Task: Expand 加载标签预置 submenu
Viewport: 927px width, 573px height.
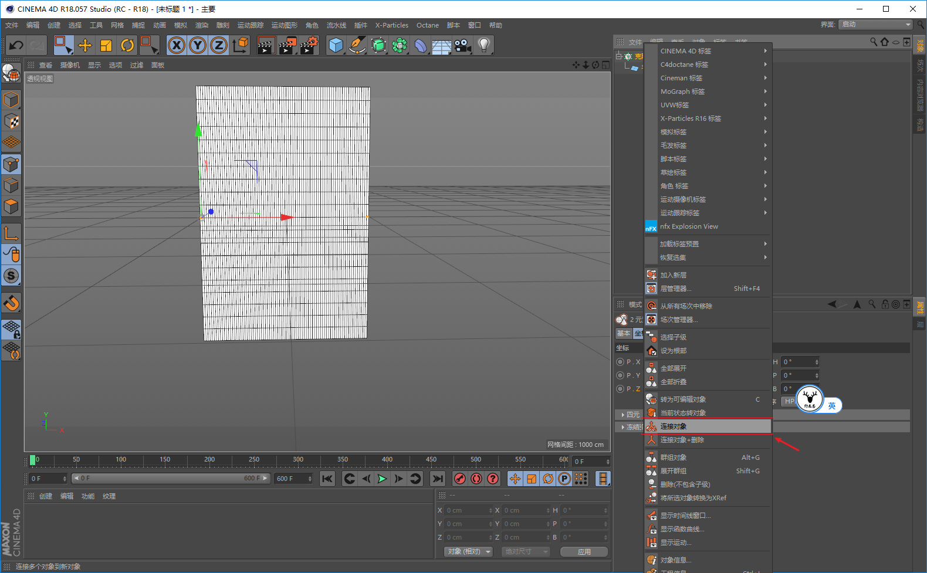Action: [708, 244]
